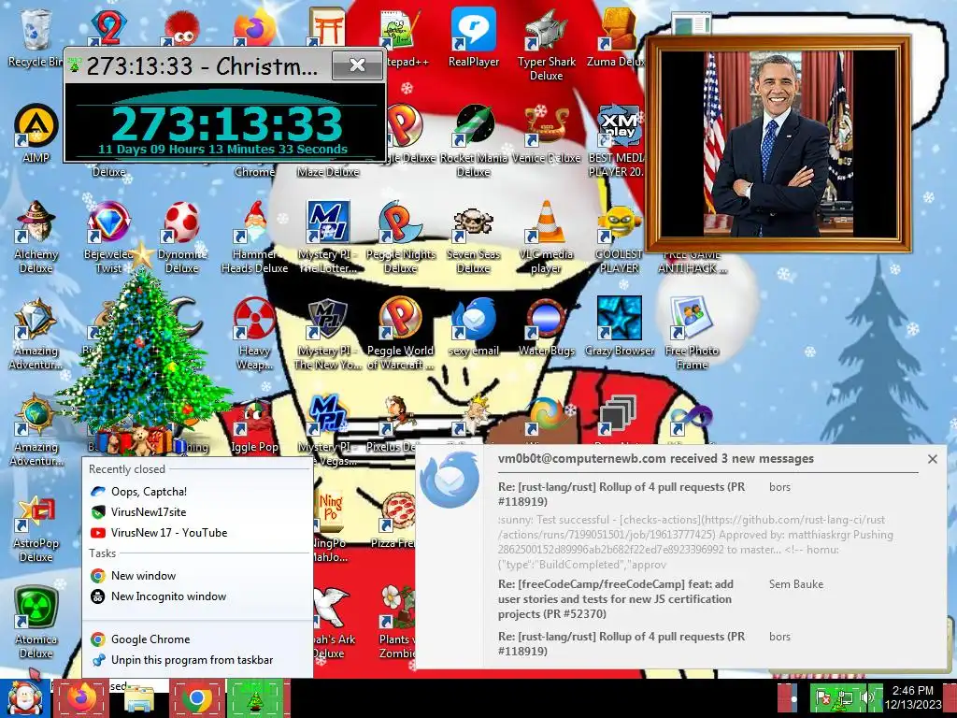Choose New Incognito window task
This screenshot has height=718, width=957.
coord(197,596)
